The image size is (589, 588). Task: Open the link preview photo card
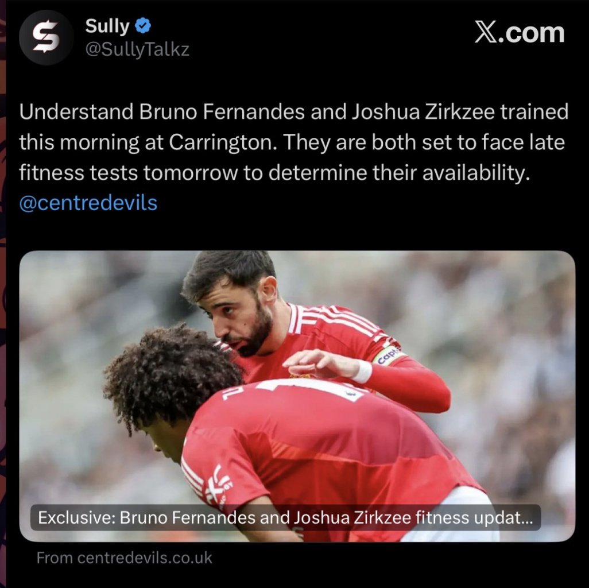tap(297, 396)
